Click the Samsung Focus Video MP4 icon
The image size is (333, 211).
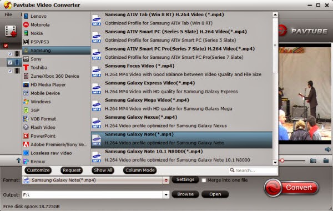click(x=97, y=72)
